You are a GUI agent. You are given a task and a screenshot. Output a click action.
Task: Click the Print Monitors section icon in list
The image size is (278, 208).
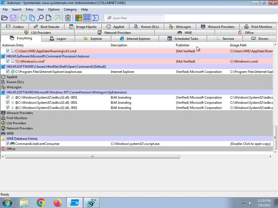(x=3, y=118)
